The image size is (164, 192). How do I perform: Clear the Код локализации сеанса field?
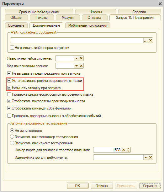(81, 66)
